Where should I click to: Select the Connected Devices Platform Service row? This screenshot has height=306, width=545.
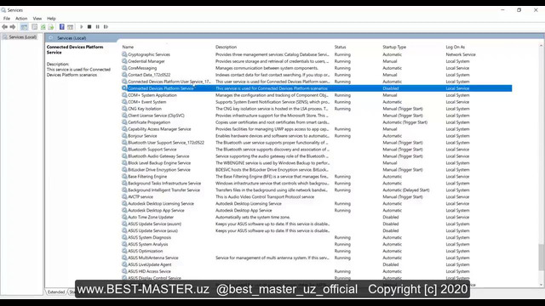tap(316, 88)
